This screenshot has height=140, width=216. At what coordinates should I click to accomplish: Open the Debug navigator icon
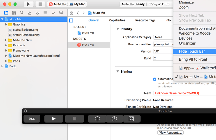[45, 13]
